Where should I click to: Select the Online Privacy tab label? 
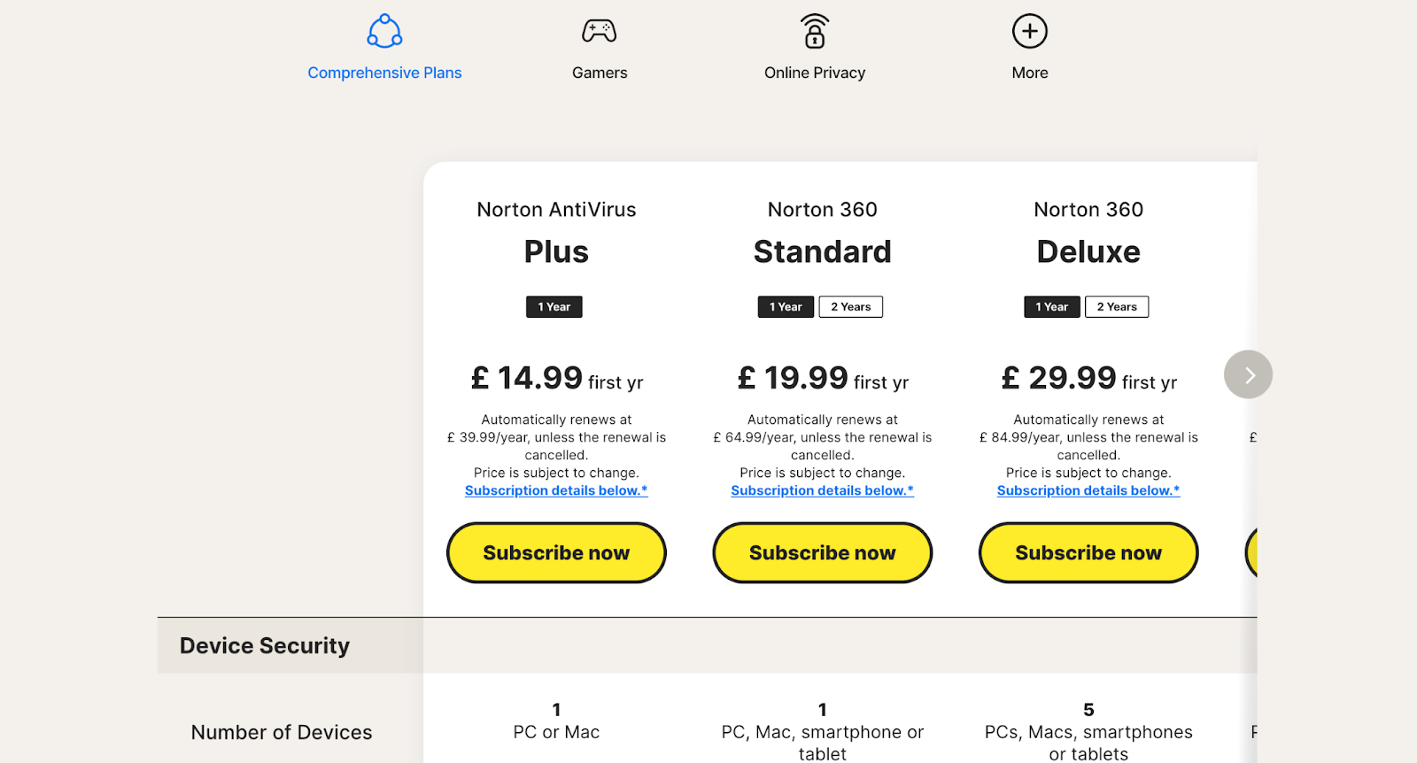pyautogui.click(x=815, y=73)
